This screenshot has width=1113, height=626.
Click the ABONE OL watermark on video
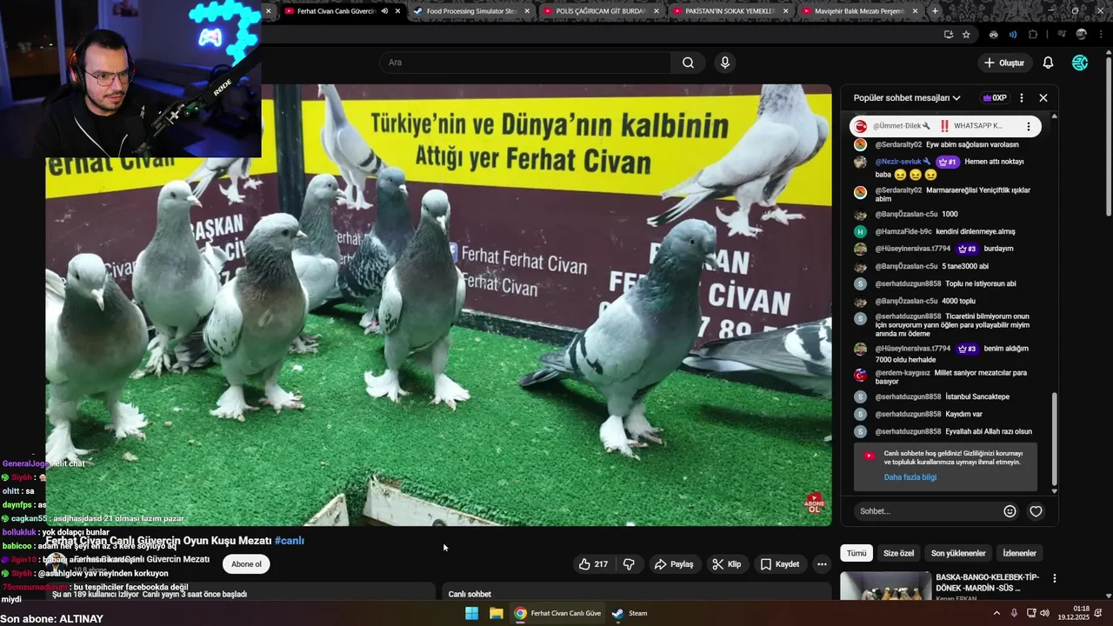click(x=814, y=503)
